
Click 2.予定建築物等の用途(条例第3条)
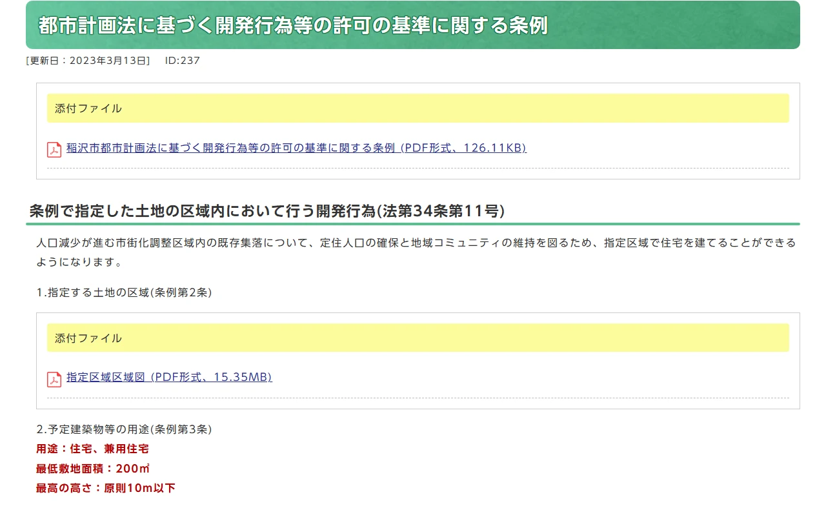(124, 429)
